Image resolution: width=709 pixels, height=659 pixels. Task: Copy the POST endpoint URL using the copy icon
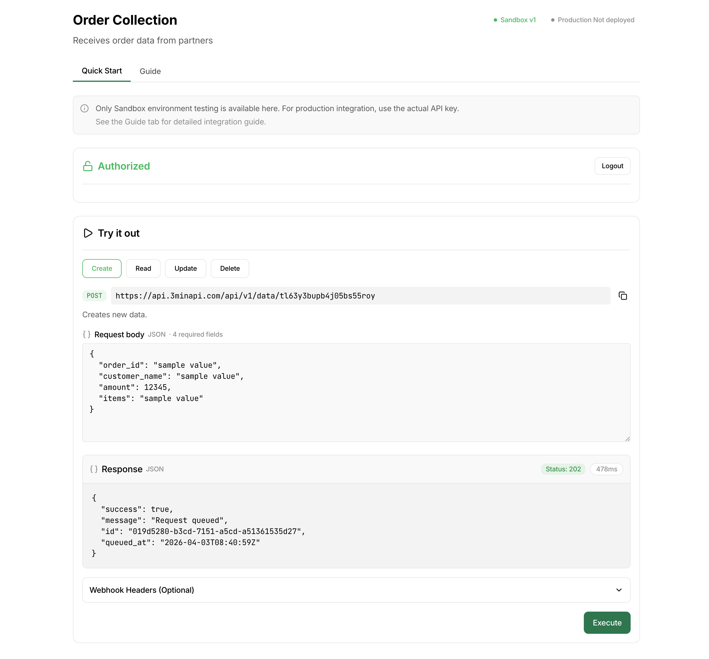coord(623,296)
